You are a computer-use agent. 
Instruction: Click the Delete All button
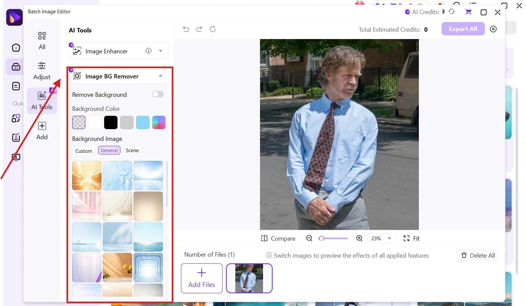[478, 255]
